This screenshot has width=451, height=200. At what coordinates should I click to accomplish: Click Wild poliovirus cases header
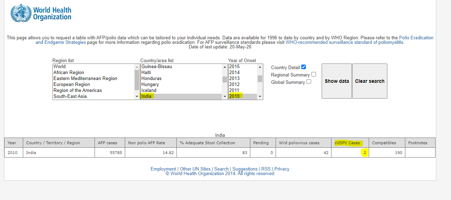pos(304,143)
